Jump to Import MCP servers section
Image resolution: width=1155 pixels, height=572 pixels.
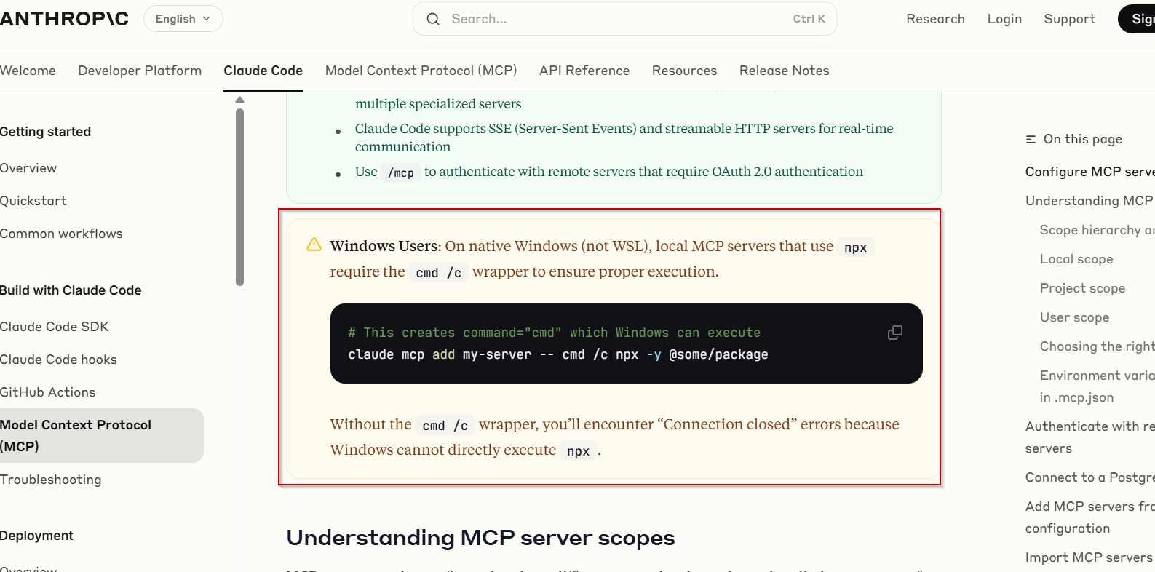pyautogui.click(x=1089, y=557)
